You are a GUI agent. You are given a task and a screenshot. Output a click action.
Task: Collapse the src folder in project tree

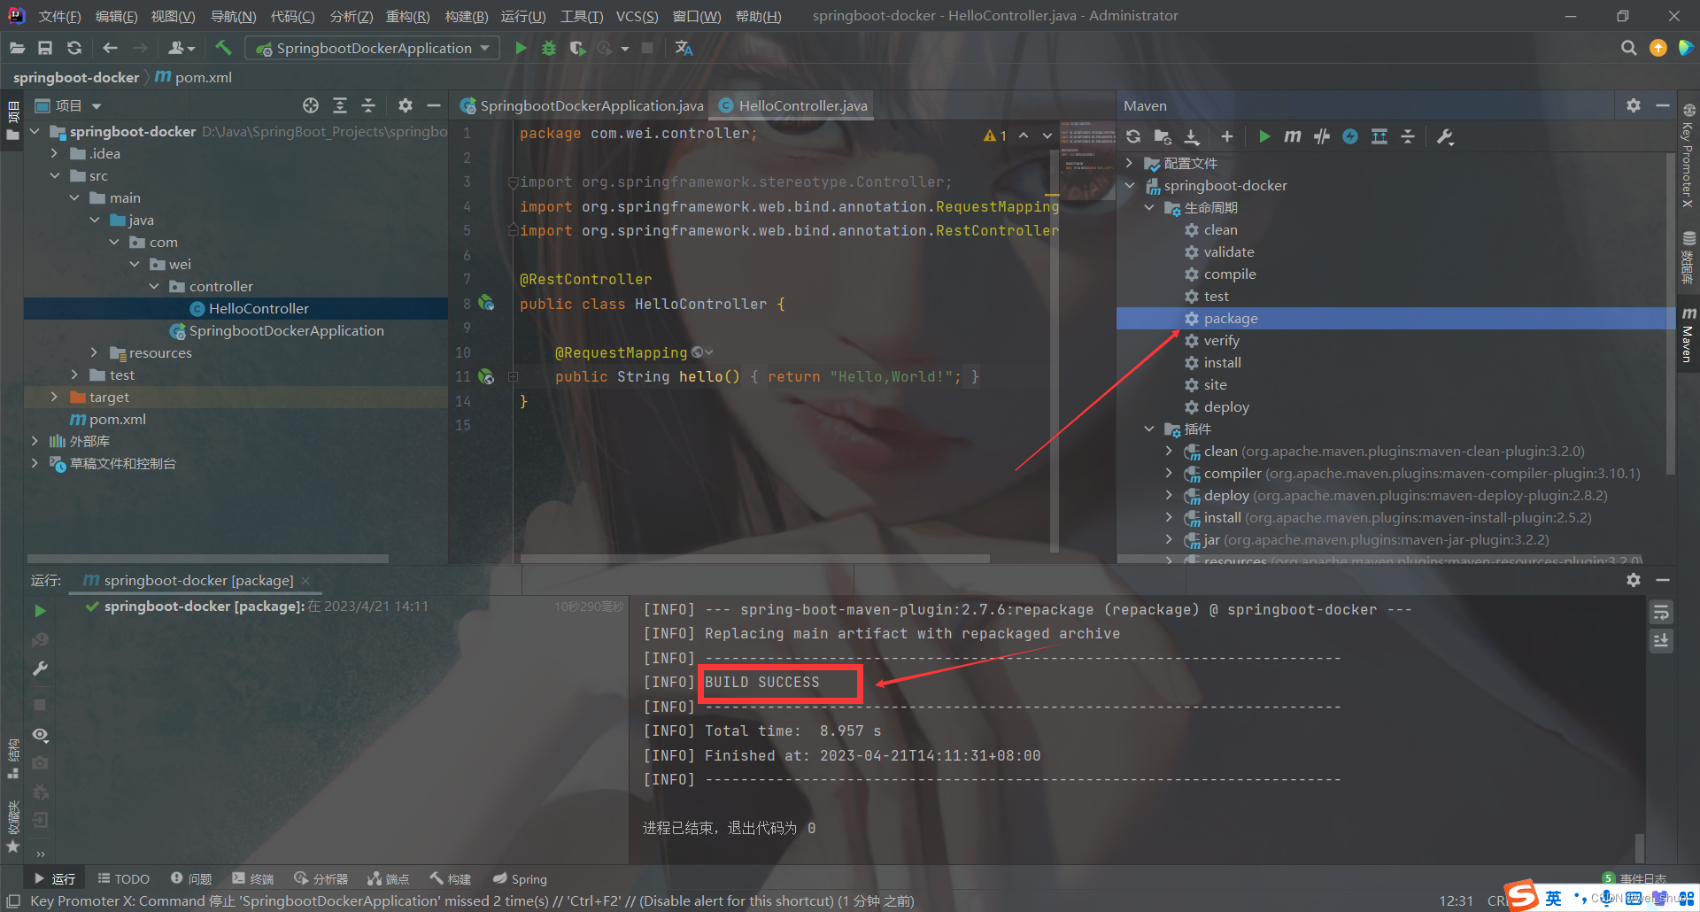[x=55, y=175]
